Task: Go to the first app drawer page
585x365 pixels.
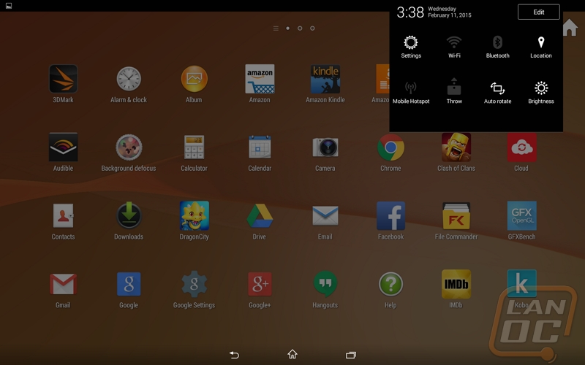Action: point(287,28)
